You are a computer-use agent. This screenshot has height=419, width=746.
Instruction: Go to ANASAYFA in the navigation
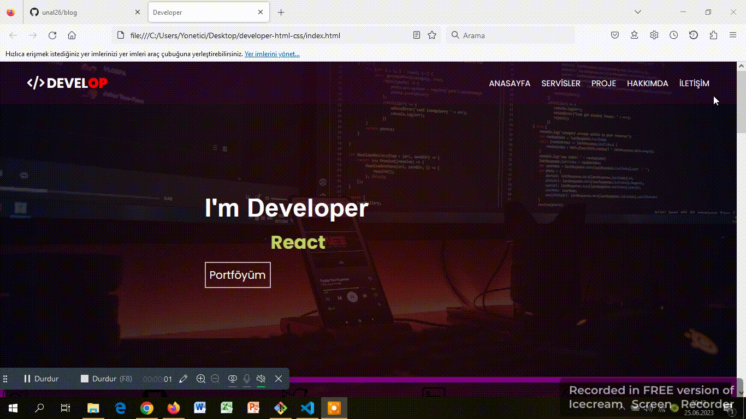pyautogui.click(x=510, y=83)
